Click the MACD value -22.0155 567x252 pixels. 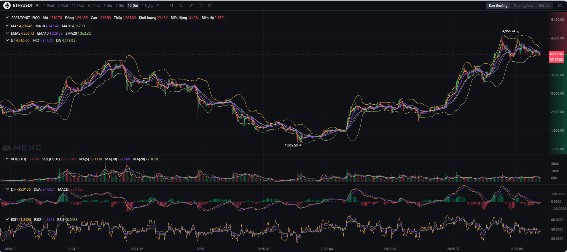[77, 189]
